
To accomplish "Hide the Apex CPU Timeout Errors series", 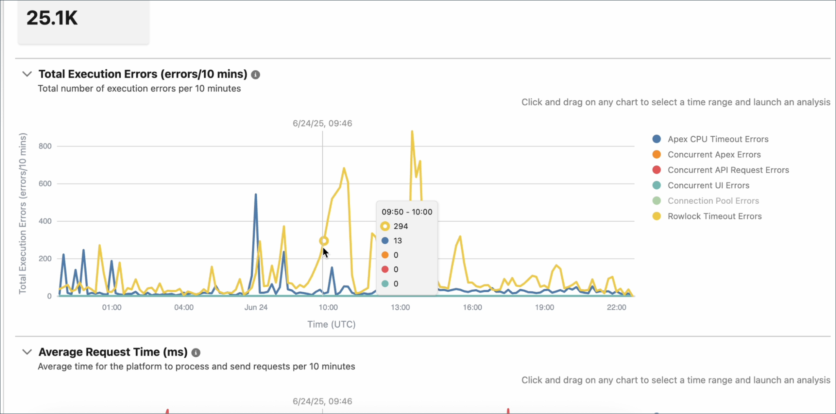I will [x=657, y=139].
